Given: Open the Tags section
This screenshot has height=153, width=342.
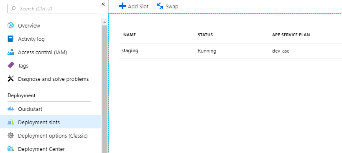Looking at the screenshot, I should pyautogui.click(x=23, y=66).
